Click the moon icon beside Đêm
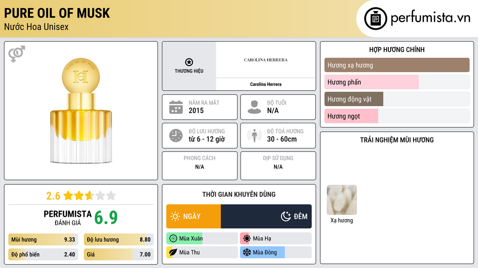 [x=286, y=216]
